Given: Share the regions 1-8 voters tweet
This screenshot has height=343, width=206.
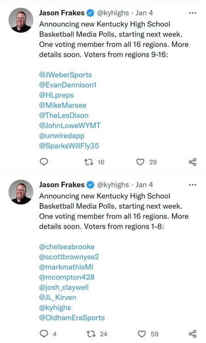Looking at the screenshot, I should [193, 334].
